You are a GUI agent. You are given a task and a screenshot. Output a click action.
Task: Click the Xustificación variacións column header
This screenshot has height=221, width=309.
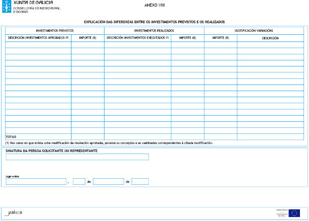point(254,31)
